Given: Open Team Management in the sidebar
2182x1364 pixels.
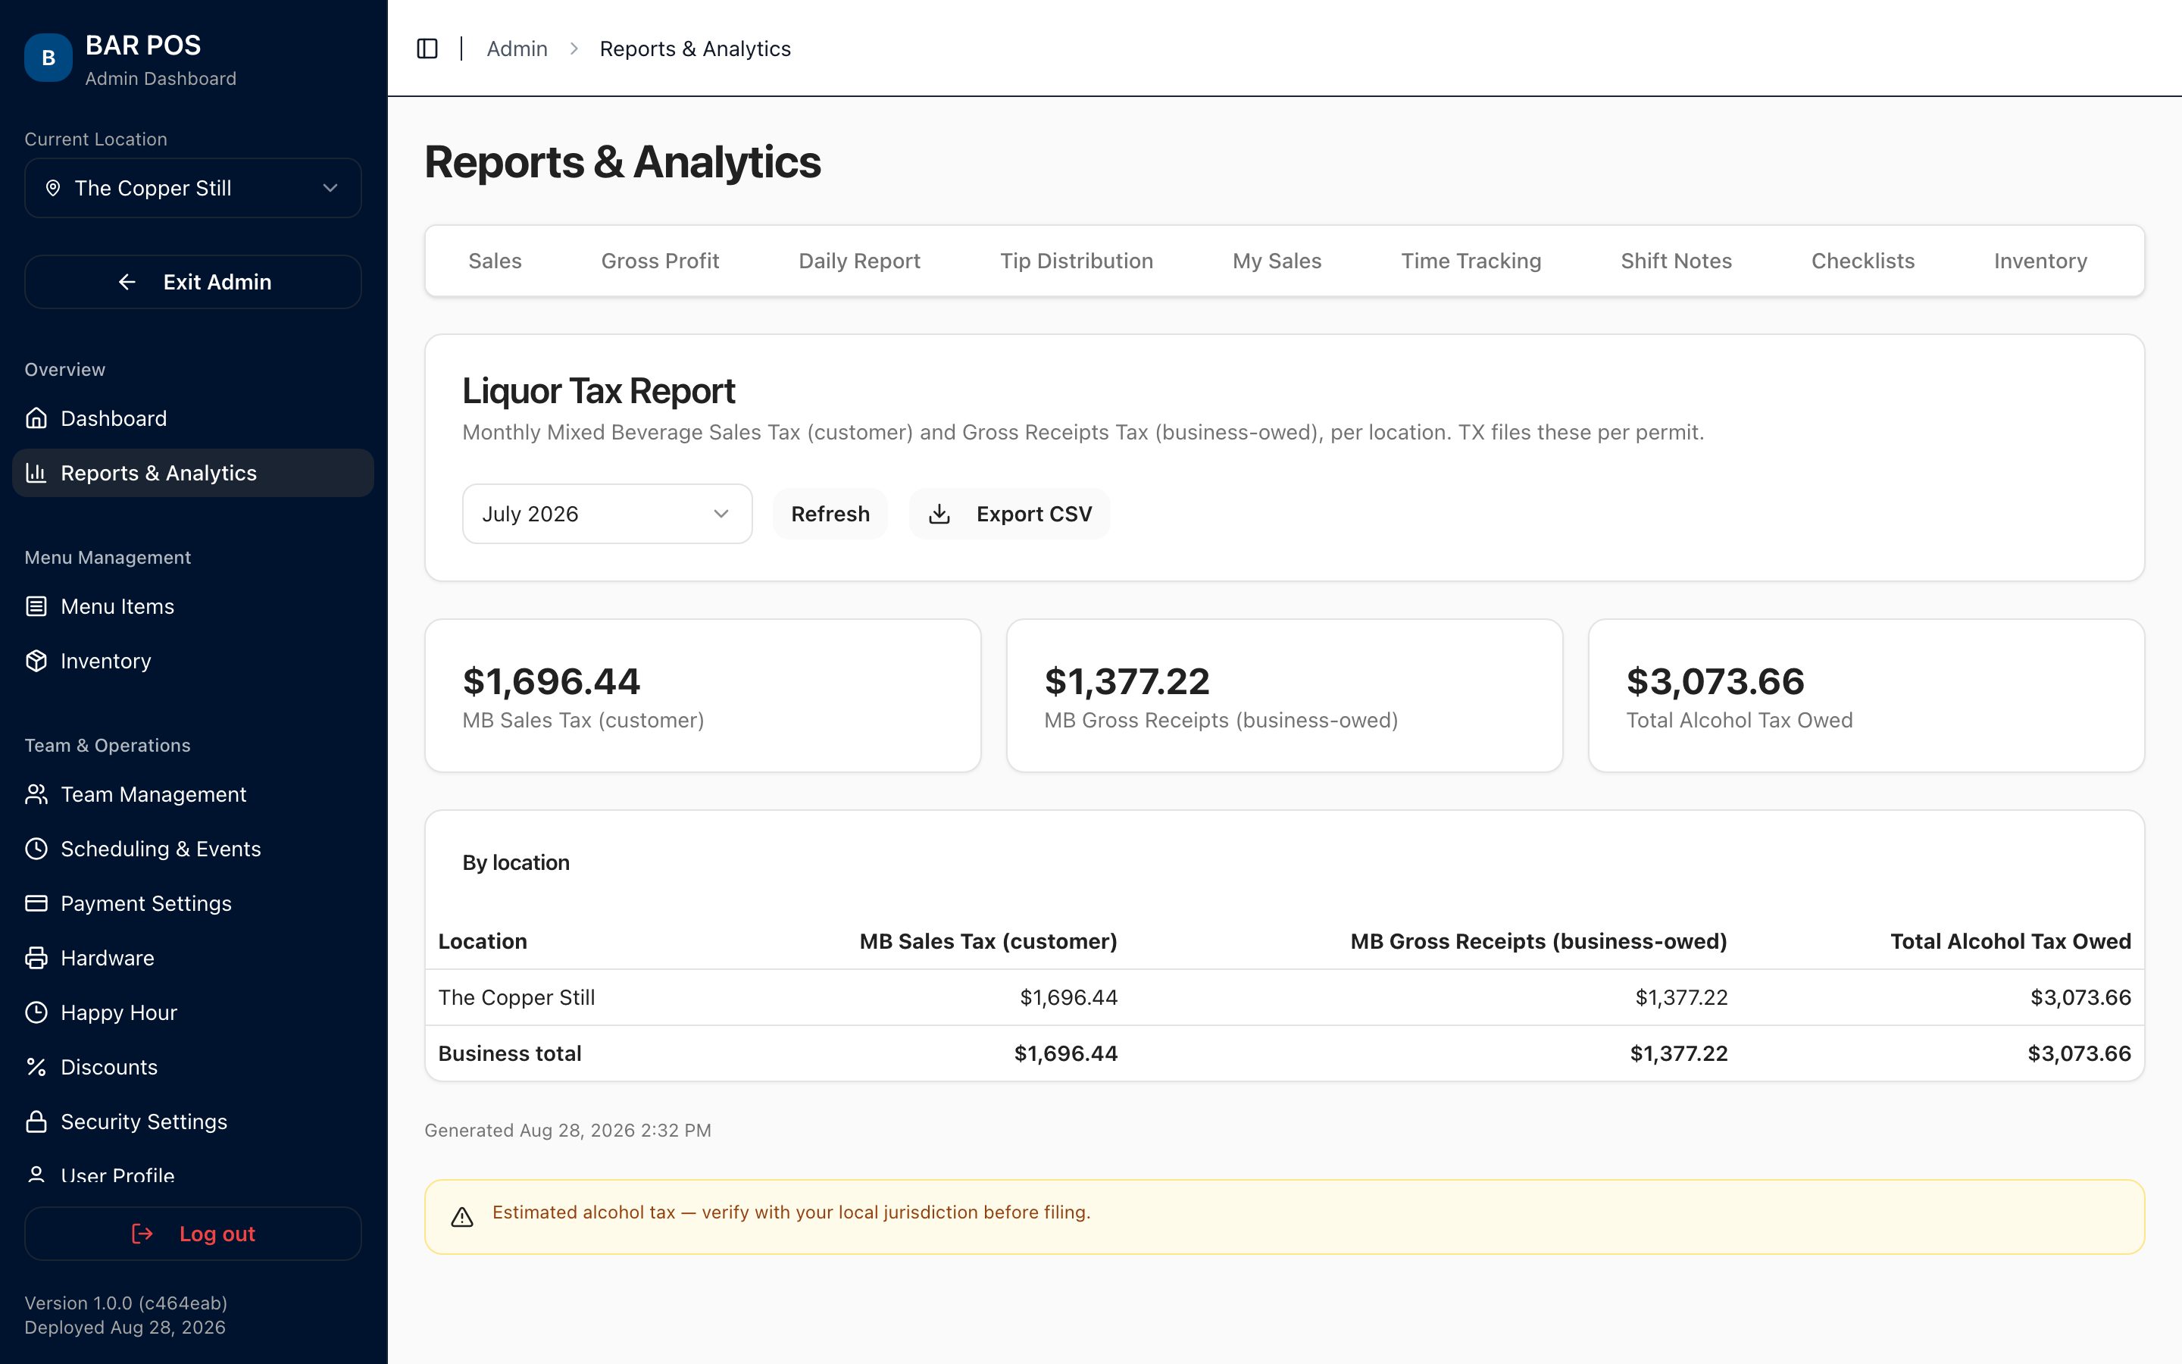Looking at the screenshot, I should pyautogui.click(x=193, y=794).
